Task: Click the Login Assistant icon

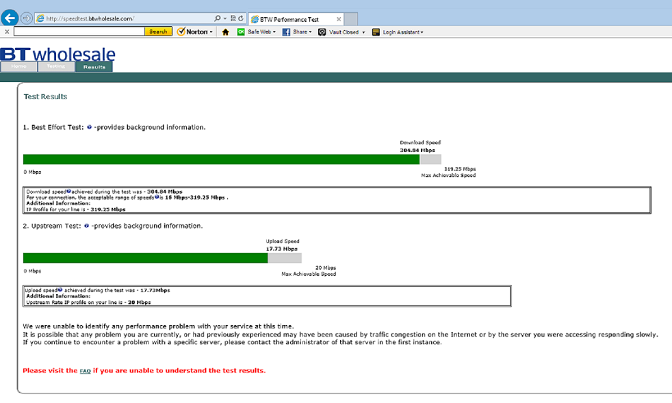Action: (x=376, y=32)
